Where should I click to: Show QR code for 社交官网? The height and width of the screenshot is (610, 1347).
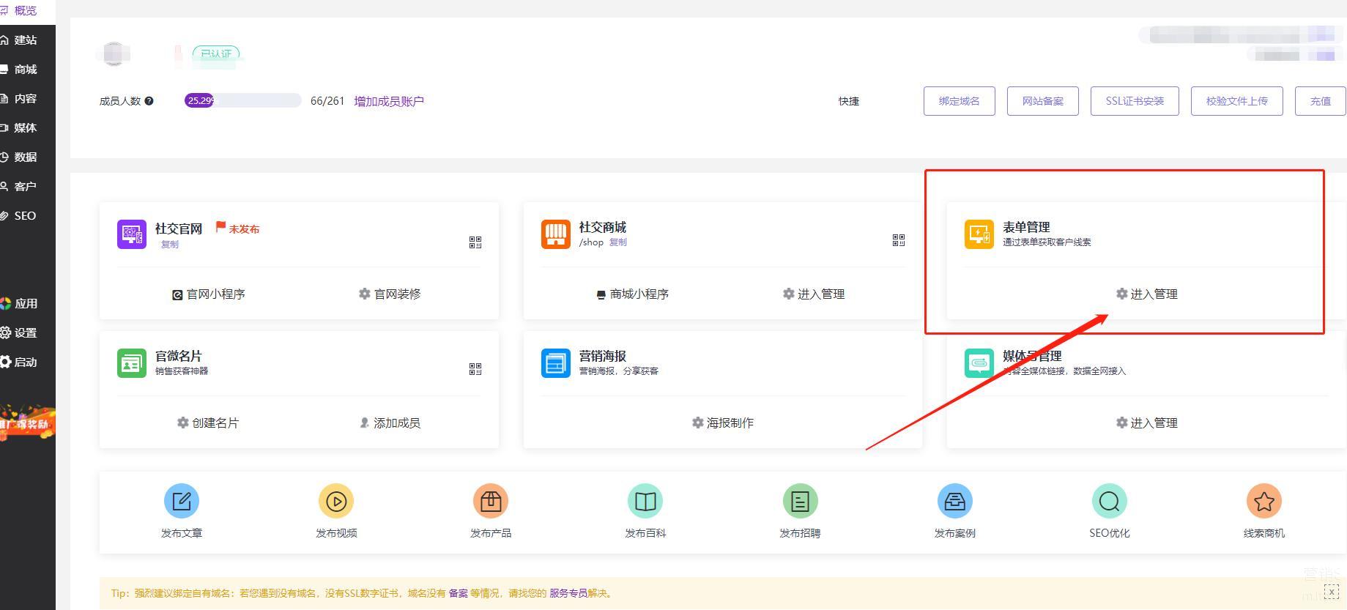point(475,242)
